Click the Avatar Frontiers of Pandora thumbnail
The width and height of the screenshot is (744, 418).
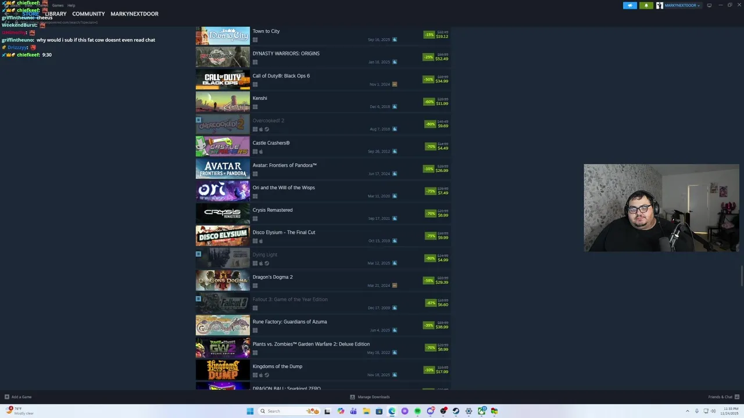[223, 169]
